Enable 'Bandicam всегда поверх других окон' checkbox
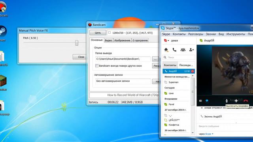253x142 pixels. pos(97,66)
